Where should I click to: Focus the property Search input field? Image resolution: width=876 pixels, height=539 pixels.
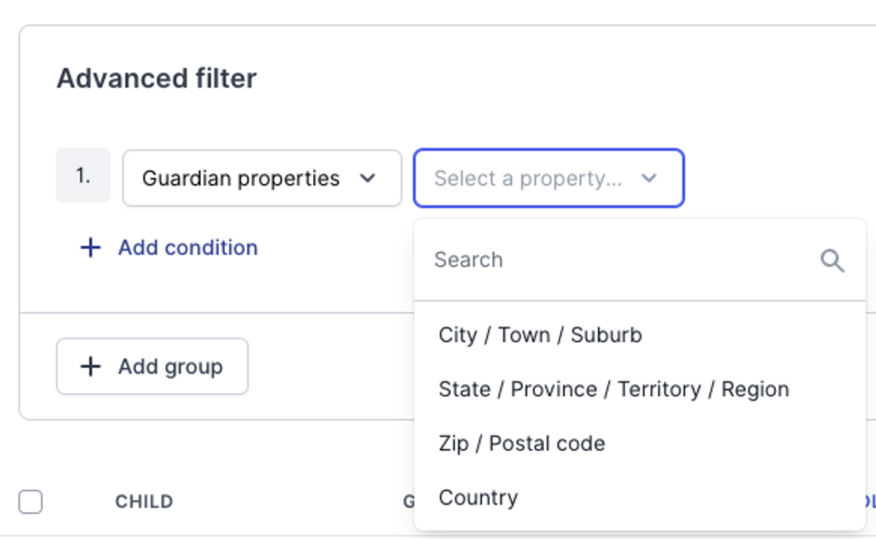pos(620,260)
